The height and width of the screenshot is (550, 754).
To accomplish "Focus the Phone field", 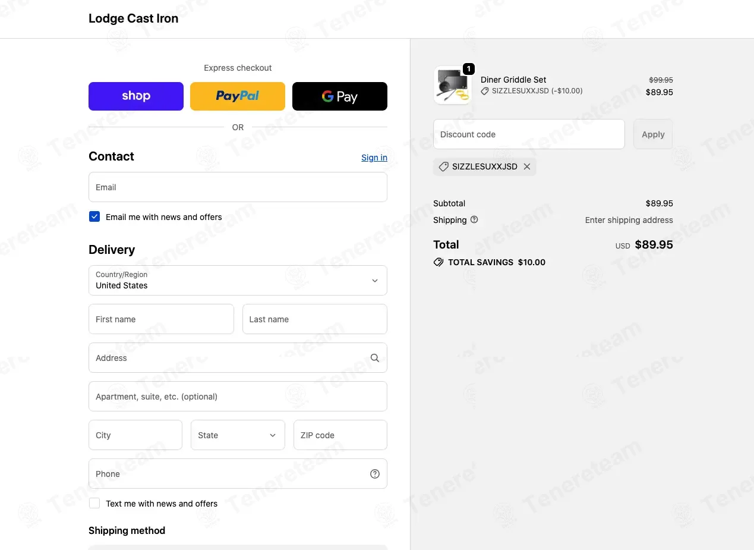I will click(x=238, y=474).
